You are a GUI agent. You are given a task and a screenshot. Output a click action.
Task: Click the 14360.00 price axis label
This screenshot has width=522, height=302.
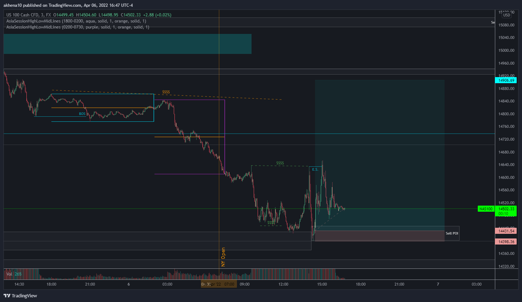[506, 253]
